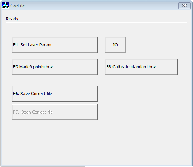
Task: Start F3.Mark 9 points box
Action: tap(55, 67)
